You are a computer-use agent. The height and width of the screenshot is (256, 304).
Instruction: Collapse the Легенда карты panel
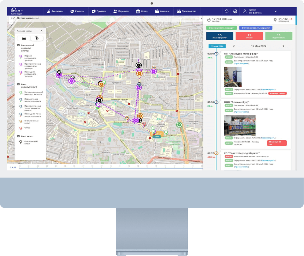pos(41,31)
